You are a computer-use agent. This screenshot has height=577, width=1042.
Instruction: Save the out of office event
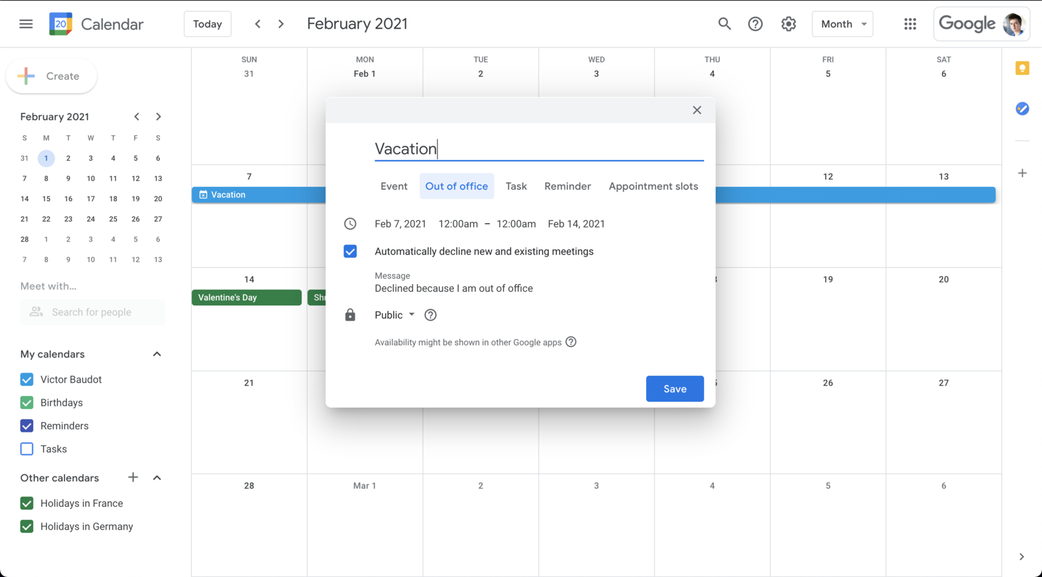(675, 389)
